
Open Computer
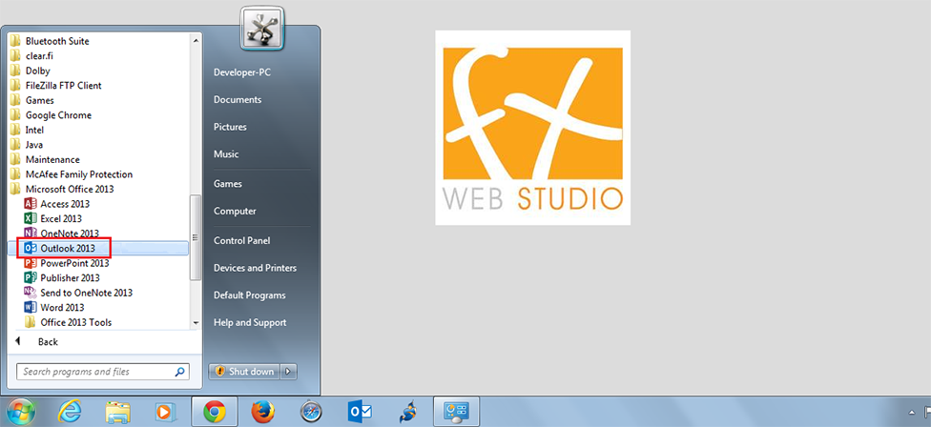(x=235, y=212)
